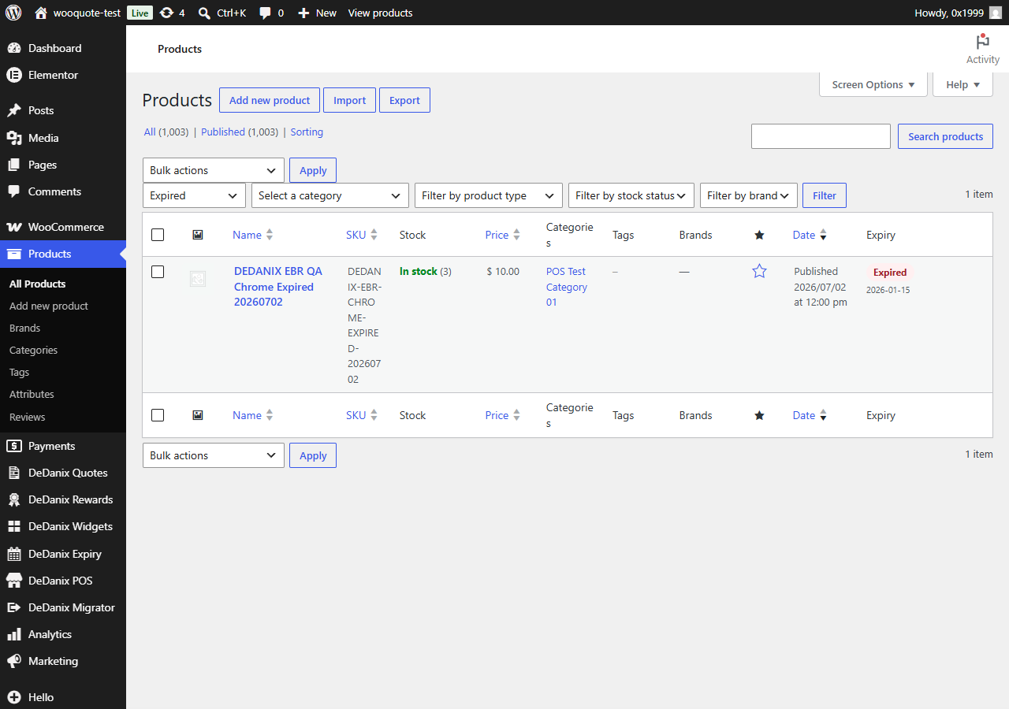Open DeDanix Widgets in the sidebar
This screenshot has width=1009, height=709.
(63, 526)
